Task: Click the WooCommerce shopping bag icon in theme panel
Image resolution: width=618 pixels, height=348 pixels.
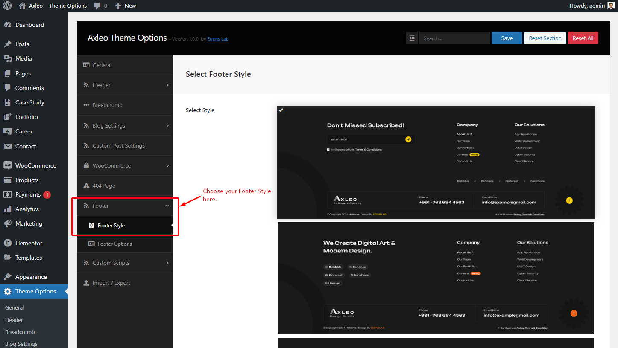Action: (86, 165)
